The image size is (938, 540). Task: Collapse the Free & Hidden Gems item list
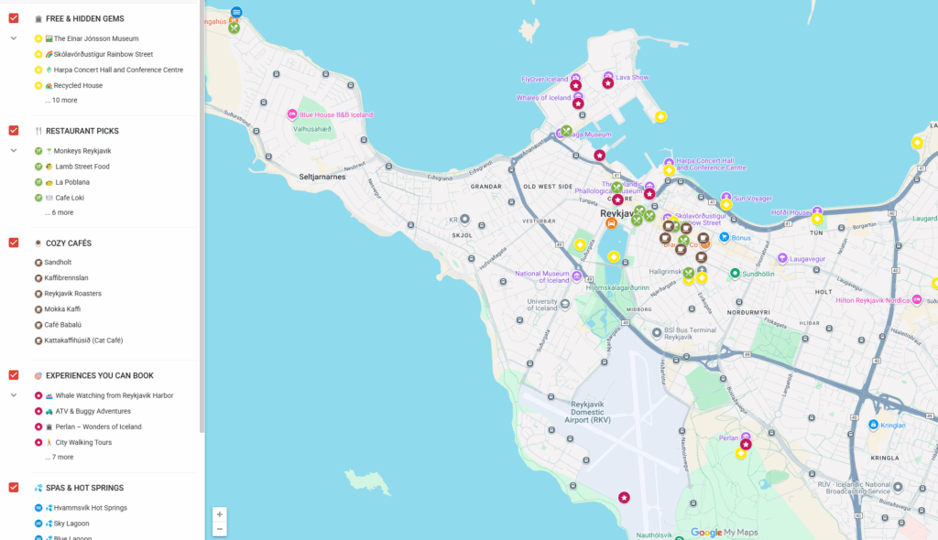tap(13, 38)
